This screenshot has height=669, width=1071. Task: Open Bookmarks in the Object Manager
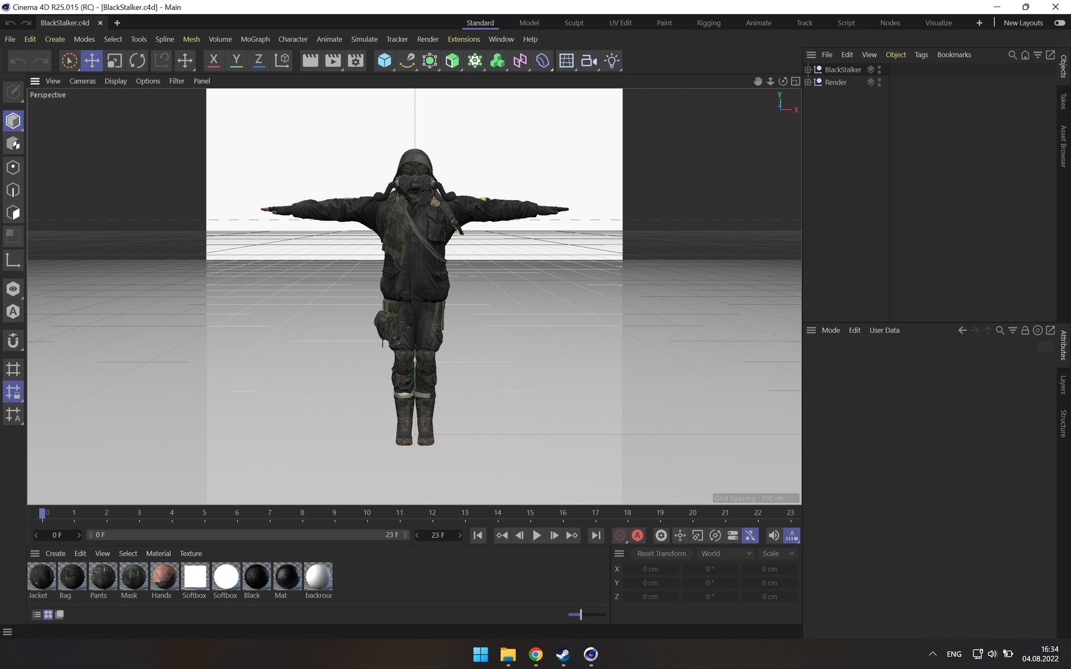[954, 55]
